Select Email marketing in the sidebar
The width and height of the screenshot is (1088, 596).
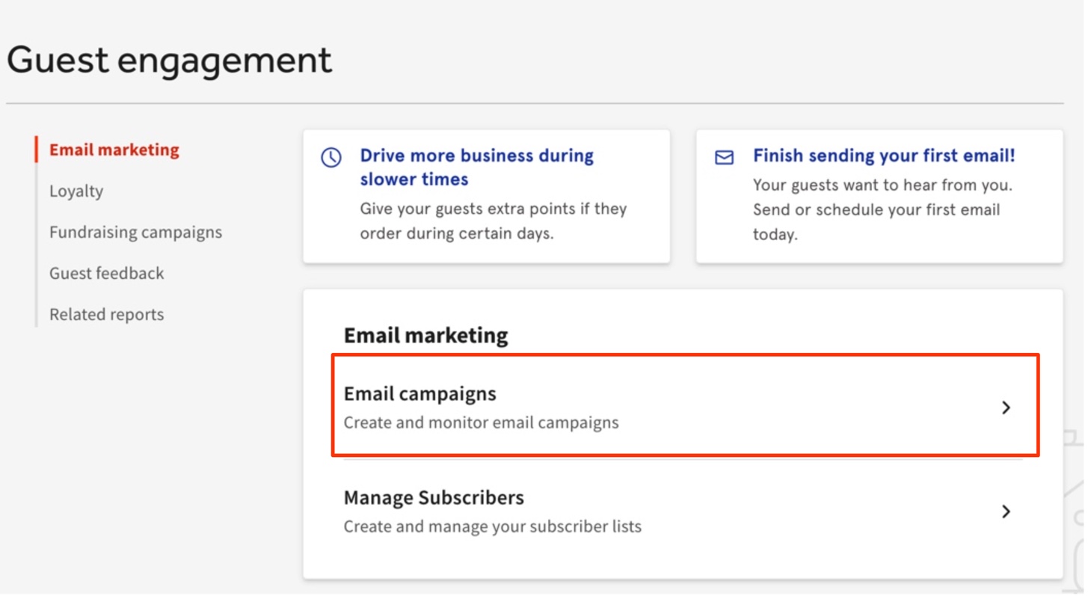pyautogui.click(x=113, y=150)
